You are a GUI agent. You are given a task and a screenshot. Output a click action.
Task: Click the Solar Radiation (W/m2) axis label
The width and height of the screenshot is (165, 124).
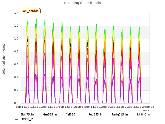4,59
